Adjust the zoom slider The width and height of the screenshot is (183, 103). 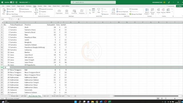pyautogui.click(x=175, y=98)
